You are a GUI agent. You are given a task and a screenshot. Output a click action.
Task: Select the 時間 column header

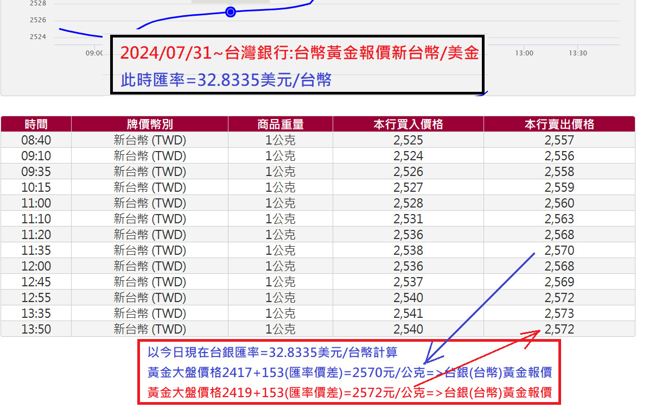coord(36,124)
